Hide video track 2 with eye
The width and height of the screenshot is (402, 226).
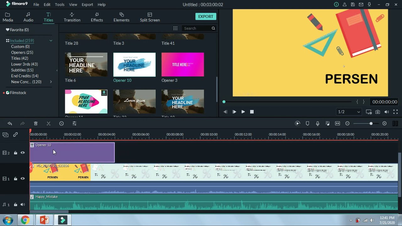point(23,153)
